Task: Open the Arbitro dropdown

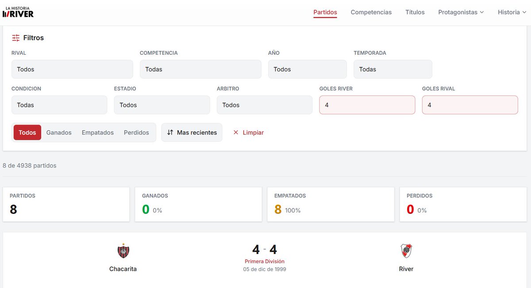Action: [265, 105]
